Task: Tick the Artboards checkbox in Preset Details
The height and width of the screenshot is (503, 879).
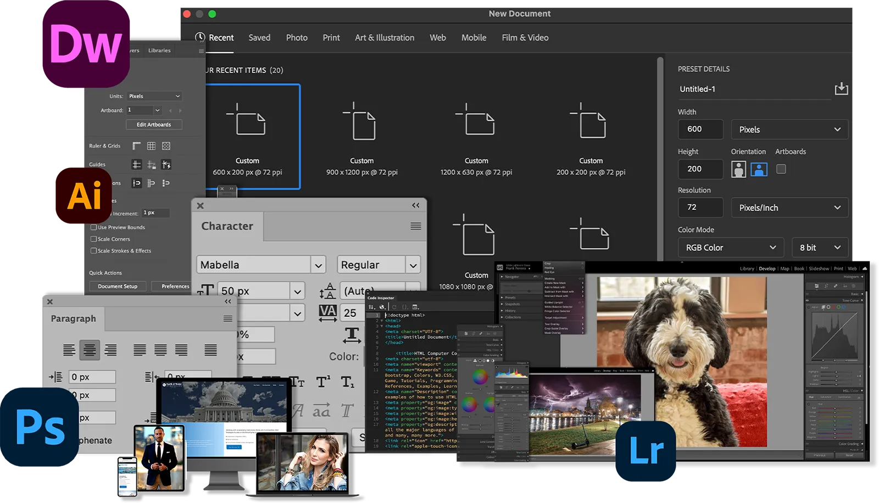Action: click(x=781, y=169)
